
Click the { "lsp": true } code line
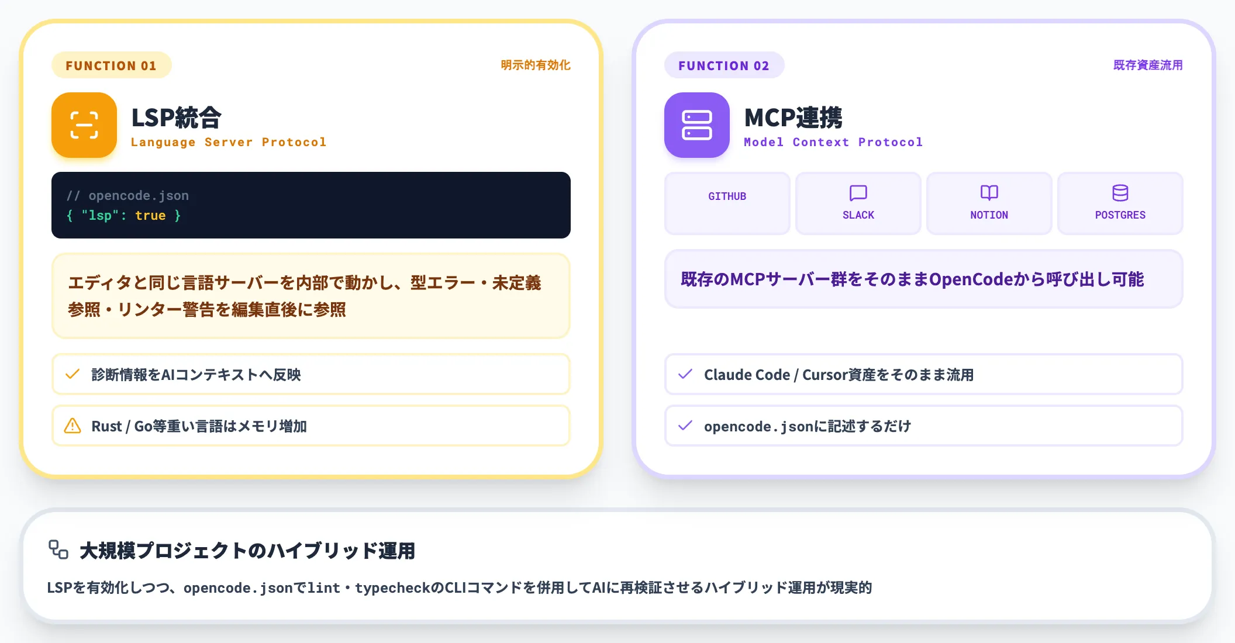coord(124,216)
